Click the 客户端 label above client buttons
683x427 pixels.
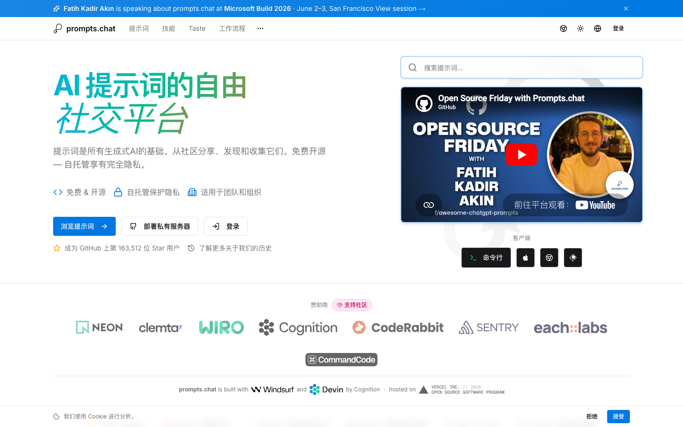(522, 238)
